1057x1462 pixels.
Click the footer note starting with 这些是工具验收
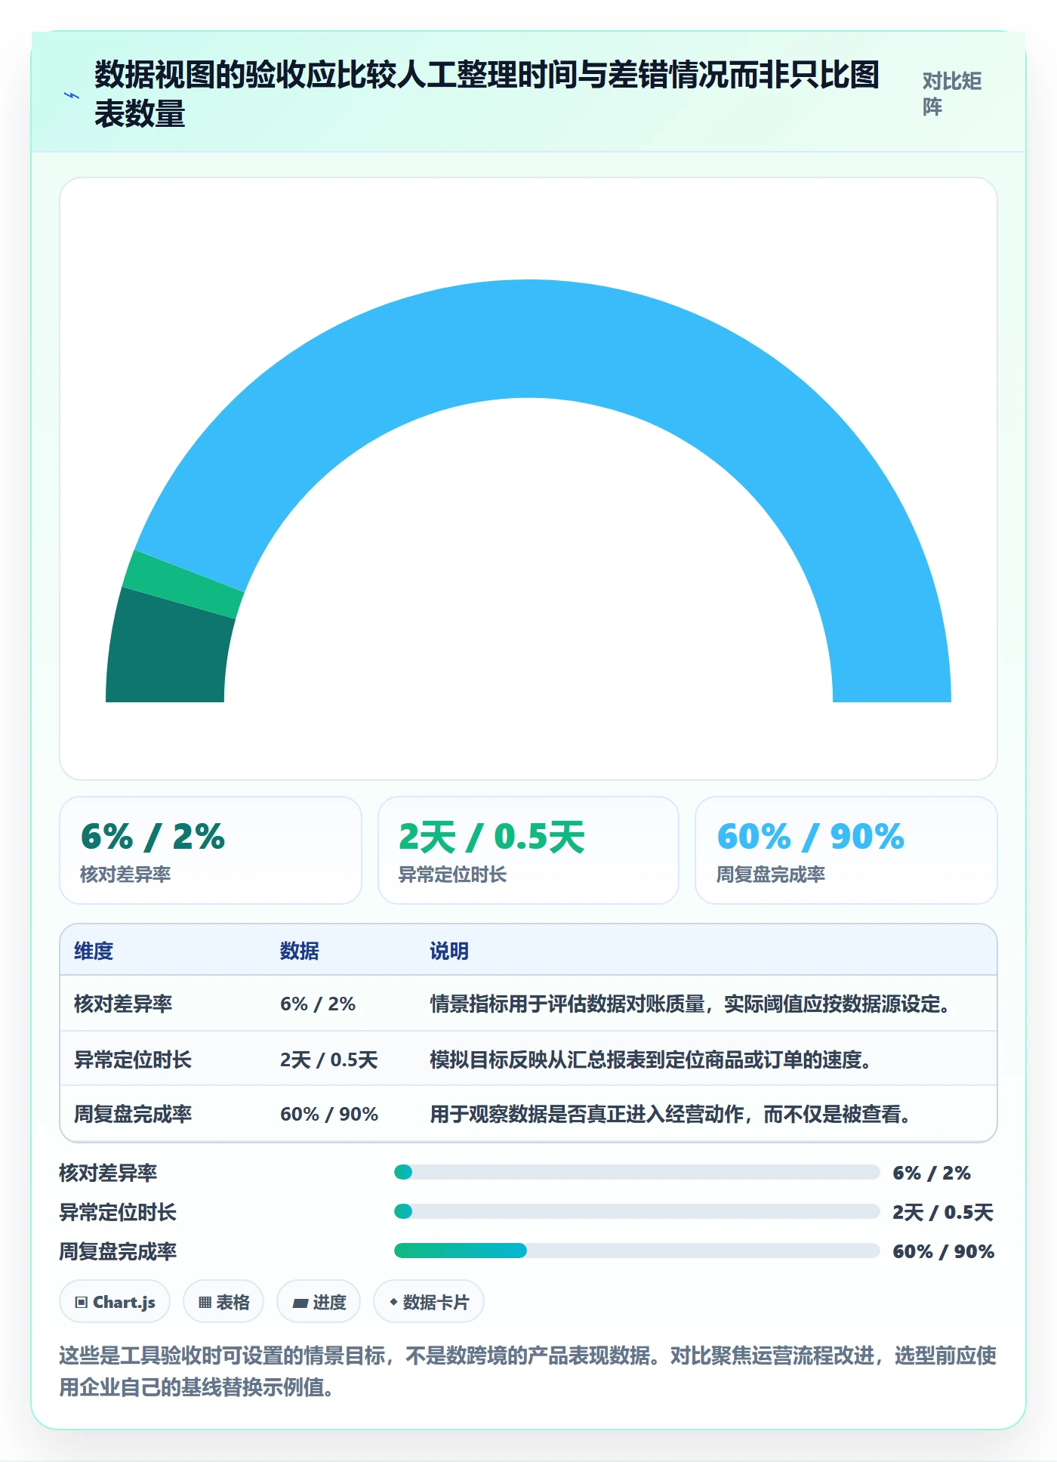528,1371
